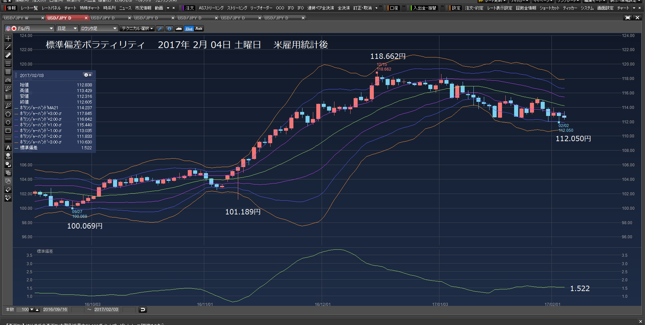Toggle Bid price display
This screenshot has width=645, height=325.
pos(189,29)
